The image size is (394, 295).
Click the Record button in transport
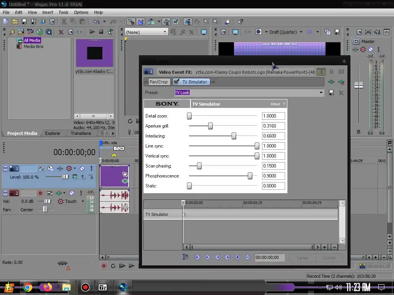click(x=104, y=266)
